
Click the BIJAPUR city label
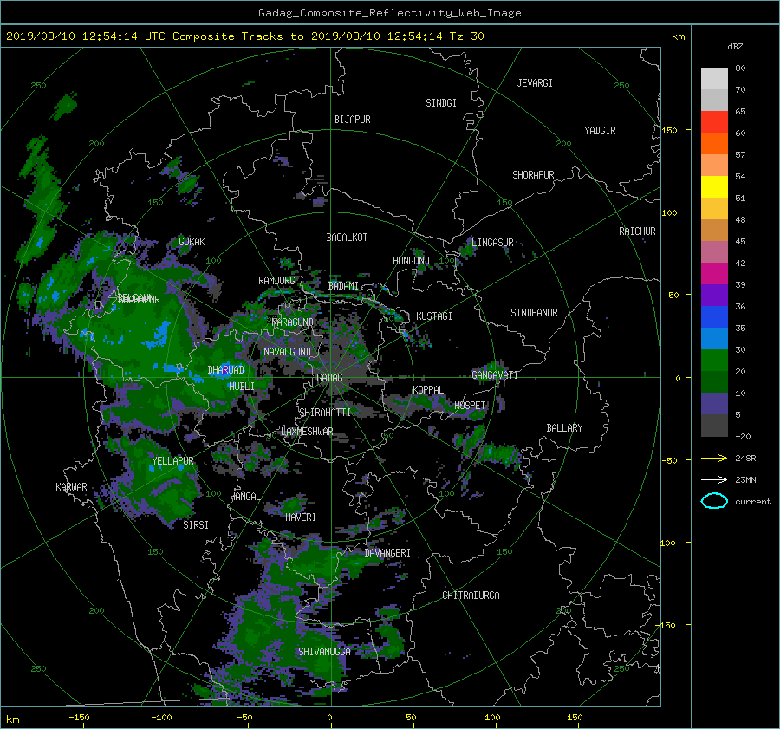tap(352, 120)
